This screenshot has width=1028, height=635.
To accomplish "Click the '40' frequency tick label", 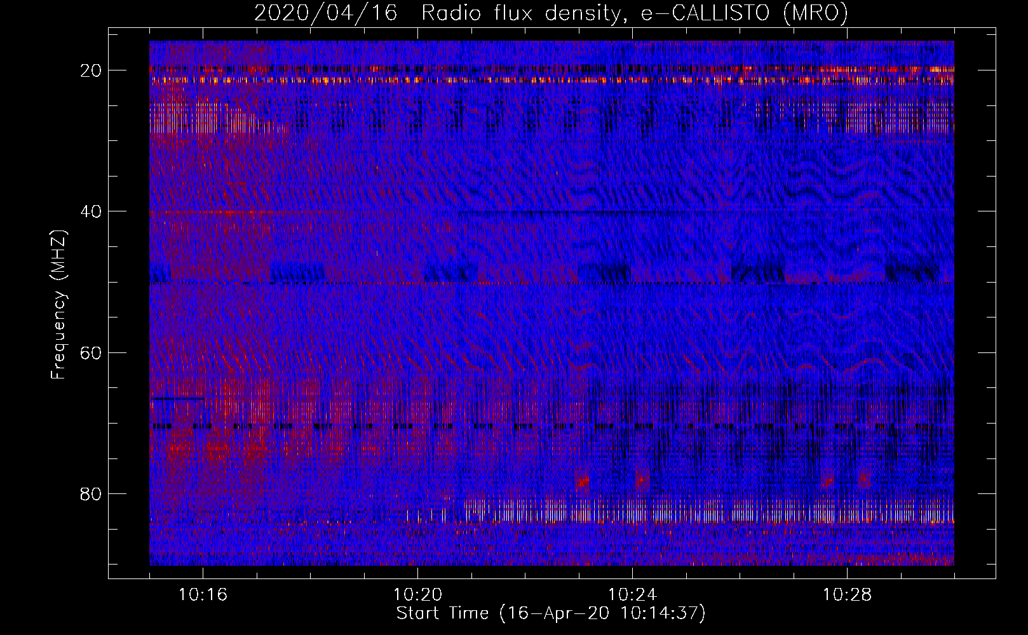I will 91,211.
